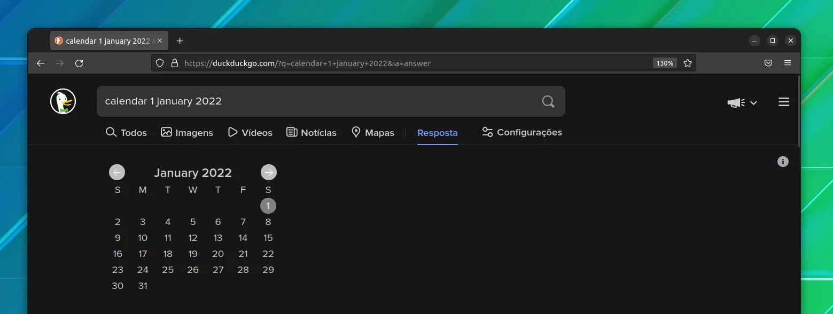The width and height of the screenshot is (833, 314).
Task: Click day 29 in the calendar
Action: point(268,270)
